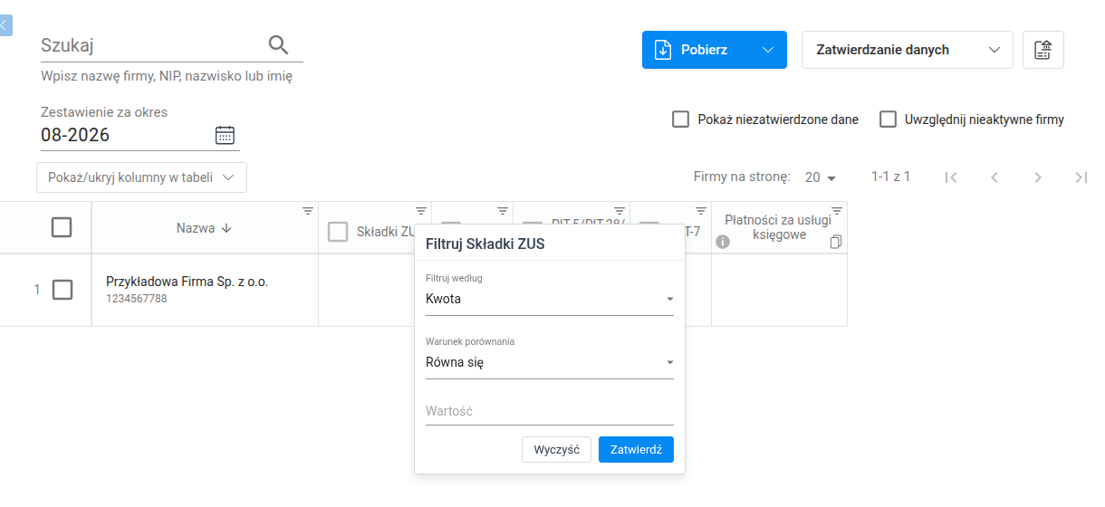
Task: Open the filter icon in the Płatności column
Action: (x=837, y=211)
